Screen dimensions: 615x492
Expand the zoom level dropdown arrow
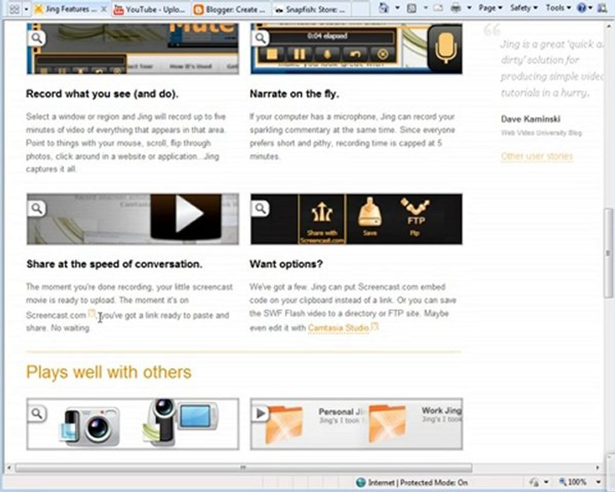point(598,482)
